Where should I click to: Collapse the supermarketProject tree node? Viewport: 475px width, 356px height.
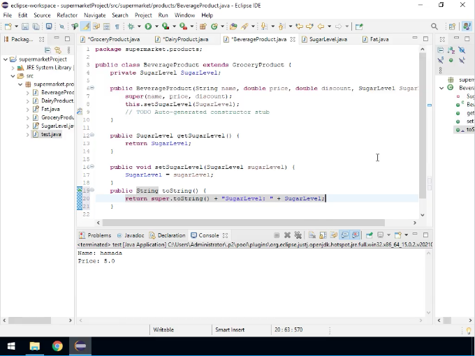(x=6, y=59)
